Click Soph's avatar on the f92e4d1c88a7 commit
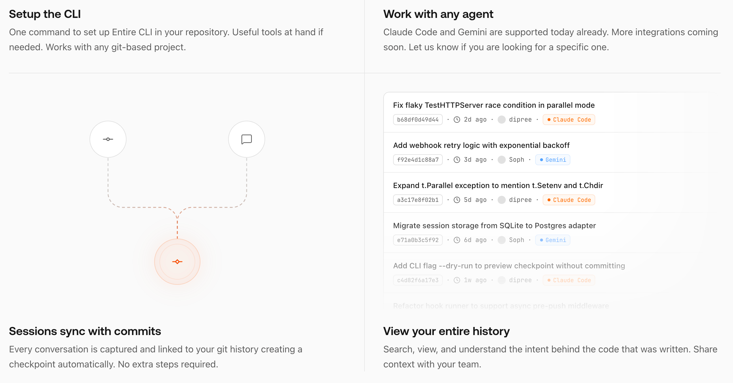The width and height of the screenshot is (733, 383). 502,160
